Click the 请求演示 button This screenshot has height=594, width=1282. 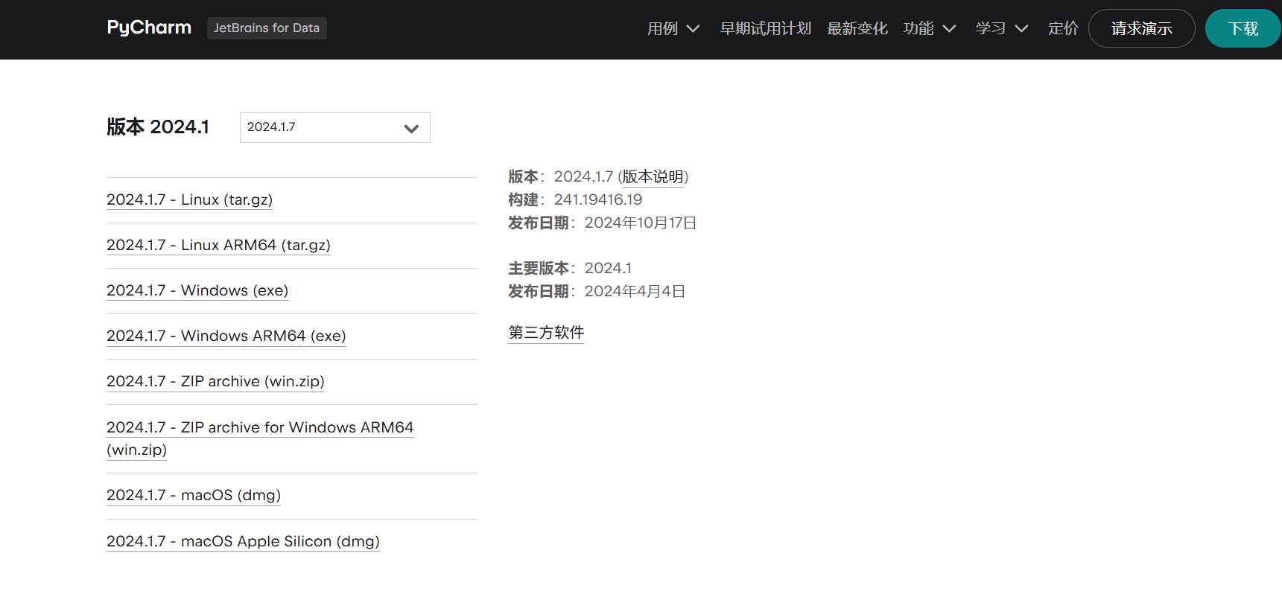1141,28
